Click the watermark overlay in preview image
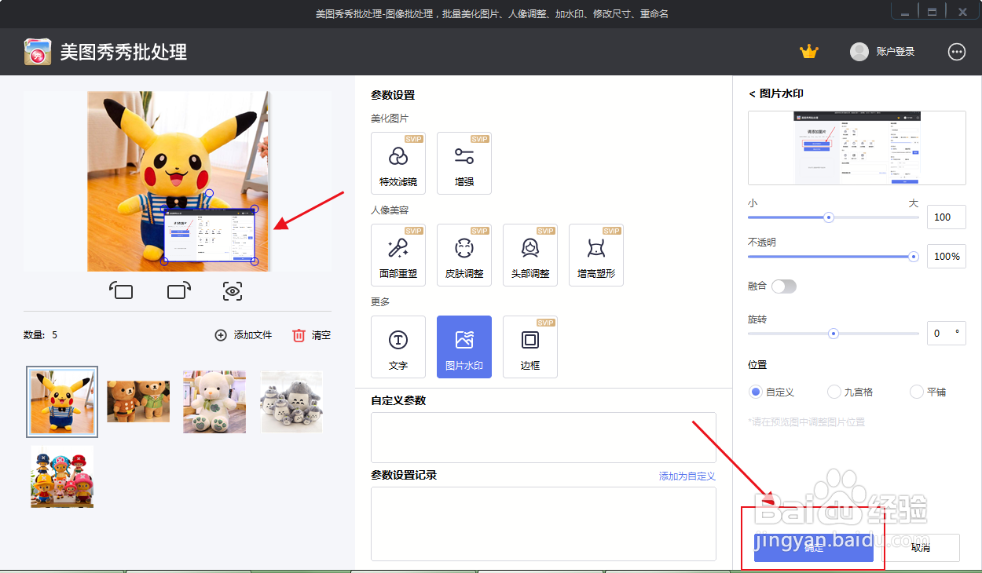Viewport: 982px width, 573px height. coord(209,234)
